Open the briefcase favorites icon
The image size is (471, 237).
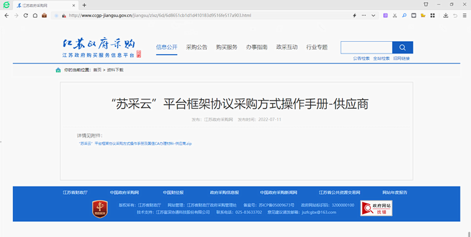[44, 15]
